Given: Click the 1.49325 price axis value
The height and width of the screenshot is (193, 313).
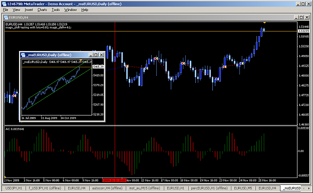Looking at the screenshot, I should (x=304, y=66).
